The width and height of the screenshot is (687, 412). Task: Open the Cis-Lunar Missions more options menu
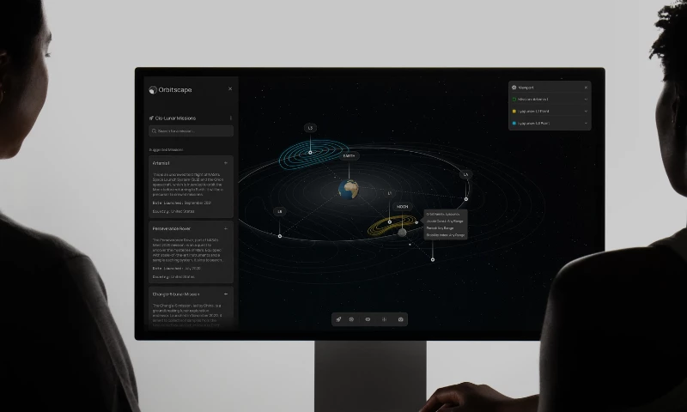click(230, 118)
